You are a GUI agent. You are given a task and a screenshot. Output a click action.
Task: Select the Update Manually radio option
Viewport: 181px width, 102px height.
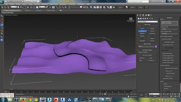tap(163, 89)
